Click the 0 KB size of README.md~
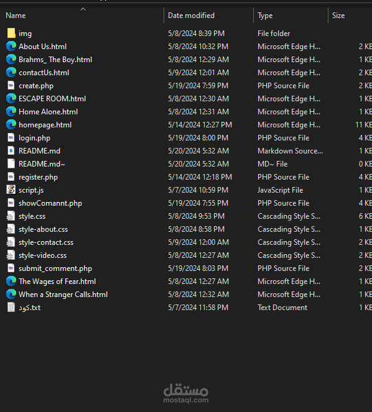The height and width of the screenshot is (412, 372). [365, 164]
